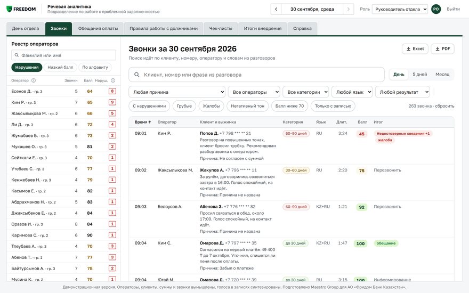Viewport: 469px width, 293px height.
Task: Toggle the С нарушениями filter chip
Action: point(149,106)
